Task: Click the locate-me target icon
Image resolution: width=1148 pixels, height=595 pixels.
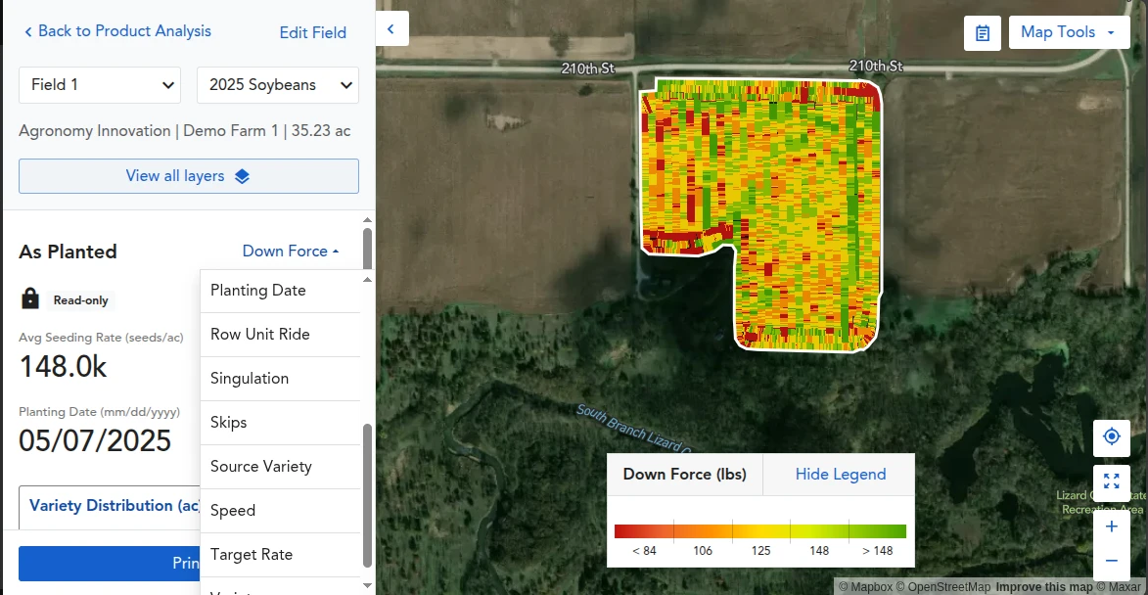Action: point(1112,436)
